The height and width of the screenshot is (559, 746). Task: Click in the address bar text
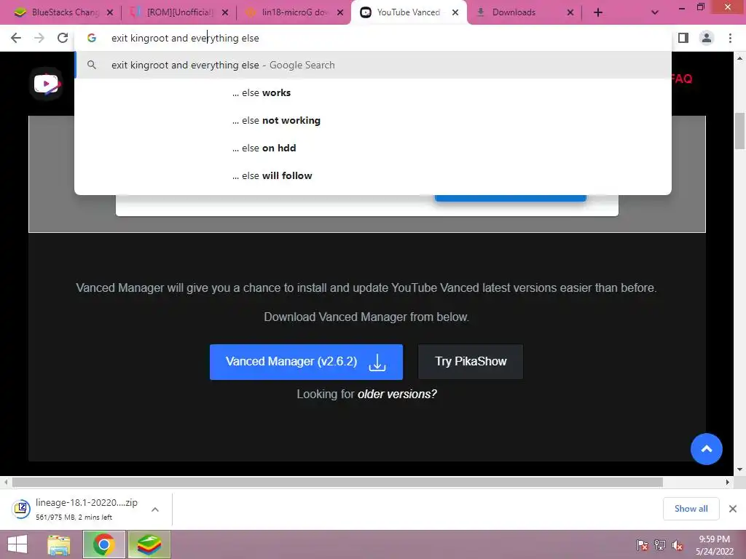point(185,38)
